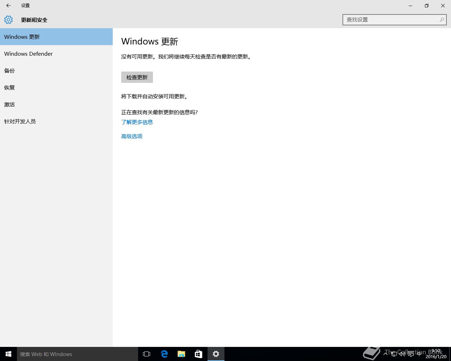Click the Settings gear on the taskbar

tap(216, 354)
